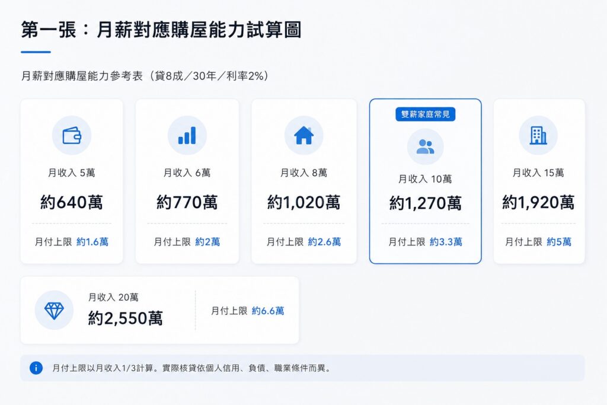Select the 月收入 5萬 label
Screen dimensions: 607x405
point(72,173)
